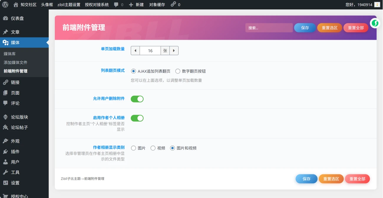The height and width of the screenshot is (198, 383).
Task: Click the green theme logo in the panel corner
Action: 375,23
